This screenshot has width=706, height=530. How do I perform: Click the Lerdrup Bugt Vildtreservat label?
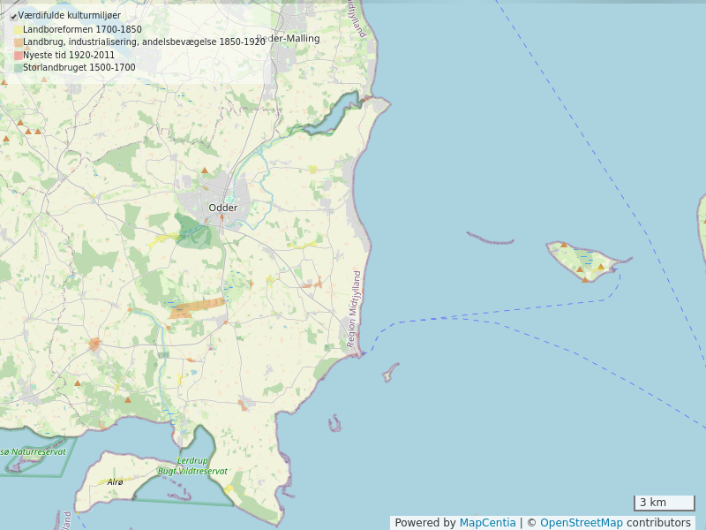tap(192, 466)
